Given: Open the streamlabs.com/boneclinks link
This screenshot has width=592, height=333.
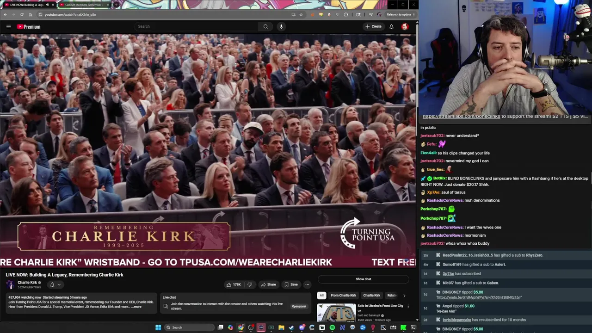Looking at the screenshot, I should tap(461, 117).
